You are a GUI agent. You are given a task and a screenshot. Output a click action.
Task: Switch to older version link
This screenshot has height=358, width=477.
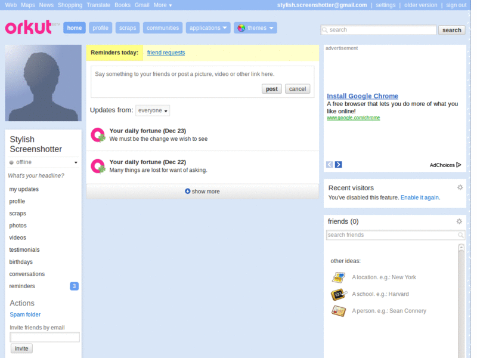pos(421,5)
